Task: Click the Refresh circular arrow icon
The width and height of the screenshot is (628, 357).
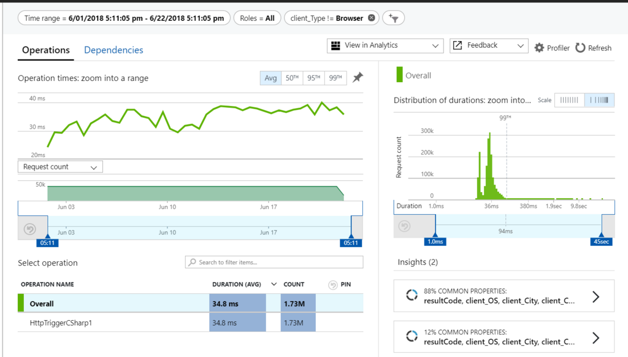Action: pos(580,48)
